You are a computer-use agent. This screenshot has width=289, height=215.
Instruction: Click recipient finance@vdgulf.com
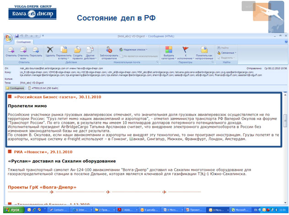227,75
